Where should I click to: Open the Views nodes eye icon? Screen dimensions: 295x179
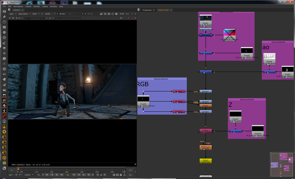pyautogui.click(x=4, y=74)
